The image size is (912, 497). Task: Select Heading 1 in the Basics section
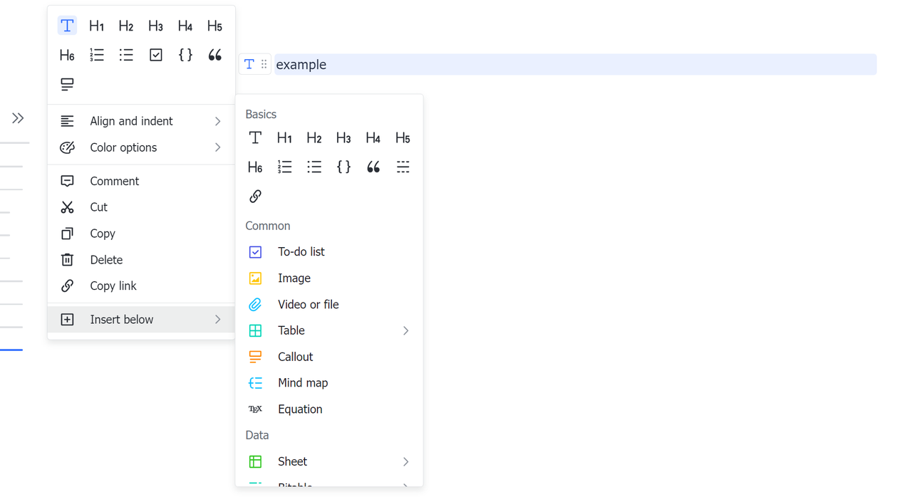point(284,138)
